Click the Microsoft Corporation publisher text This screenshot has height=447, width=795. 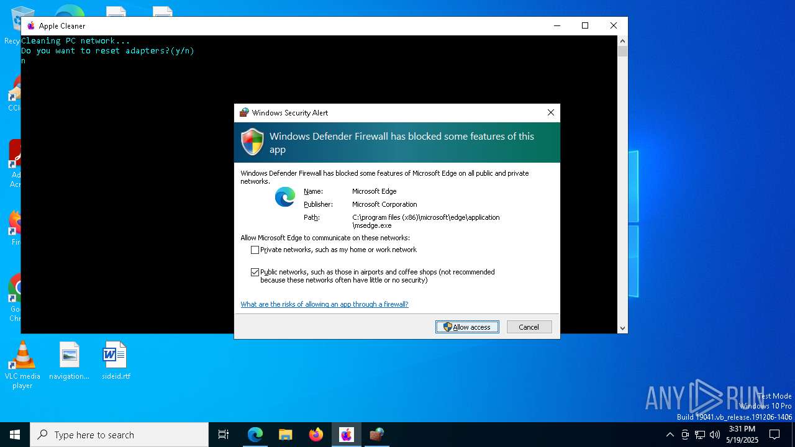point(384,204)
